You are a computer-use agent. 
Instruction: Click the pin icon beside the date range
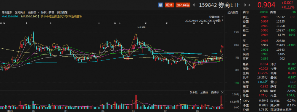coord(222,20)
